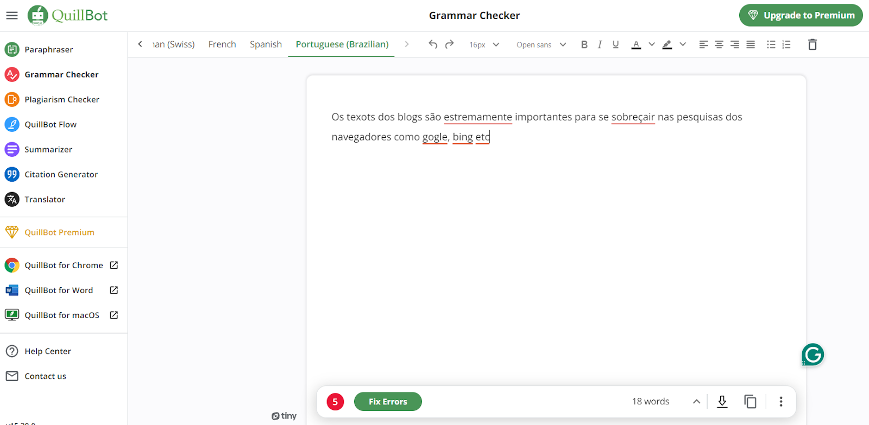The width and height of the screenshot is (869, 425).
Task: Toggle underline formatting
Action: 615,45
